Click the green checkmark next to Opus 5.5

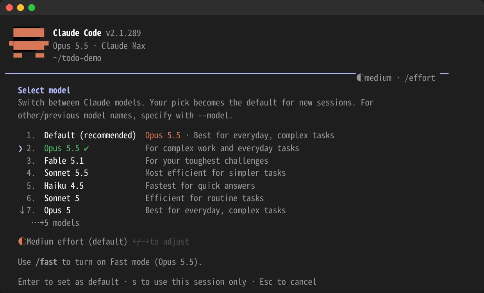point(86,148)
